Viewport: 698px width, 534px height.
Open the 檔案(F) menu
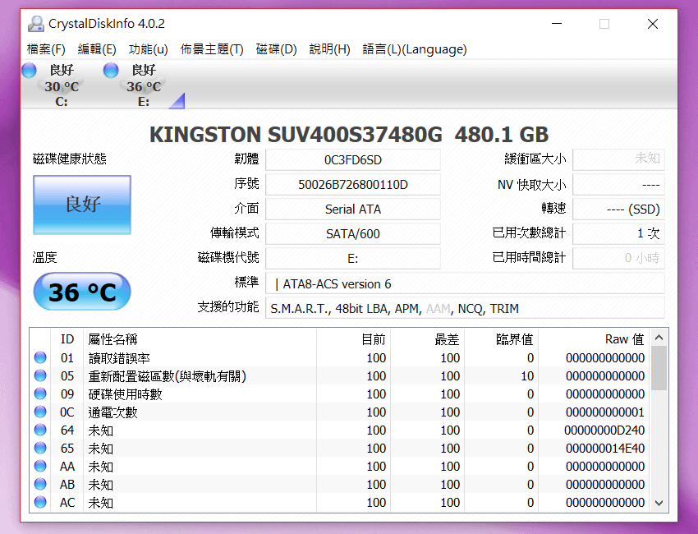click(46, 49)
